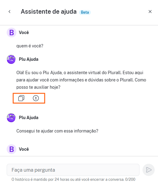
Task: Close the Assistente de ajuda panel
Action: point(150,12)
